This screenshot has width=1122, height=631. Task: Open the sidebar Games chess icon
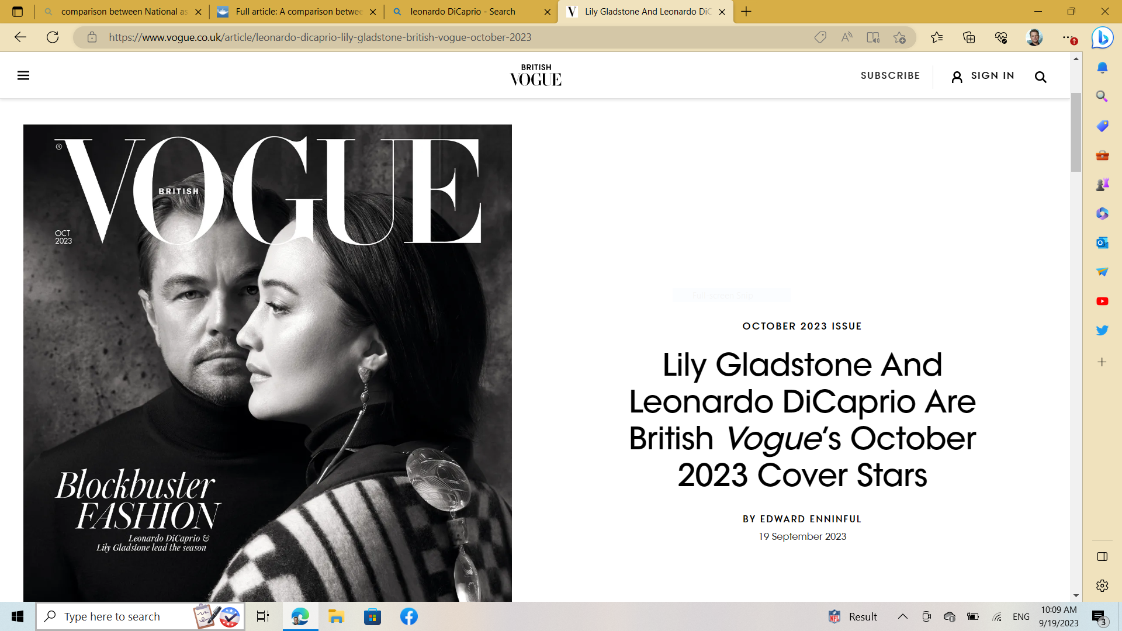tap(1102, 184)
